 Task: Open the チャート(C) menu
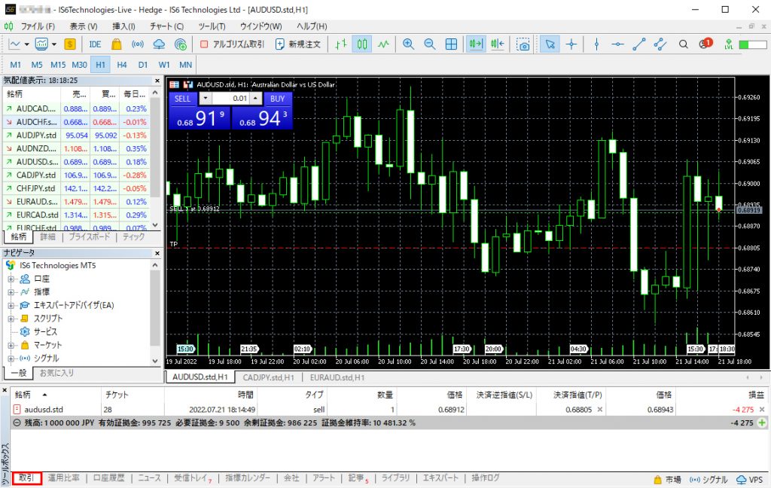166,26
